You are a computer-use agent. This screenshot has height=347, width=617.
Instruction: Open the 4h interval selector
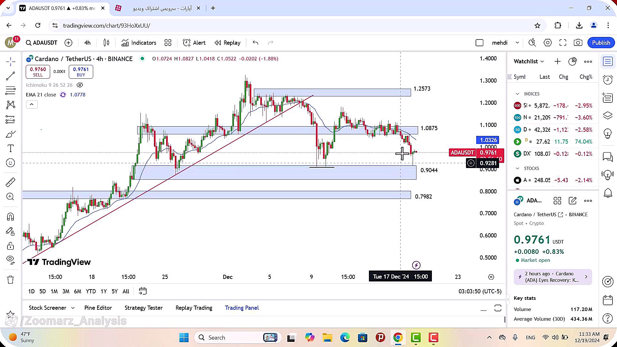click(87, 43)
